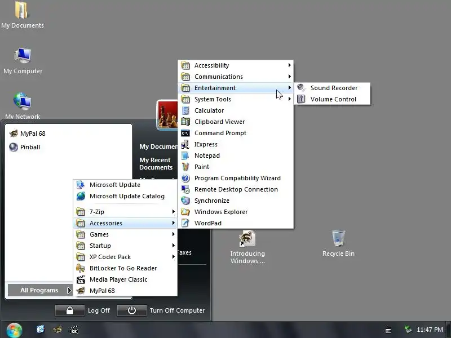
Task: Select the Recycle Bin desktop icon
Action: click(x=338, y=243)
